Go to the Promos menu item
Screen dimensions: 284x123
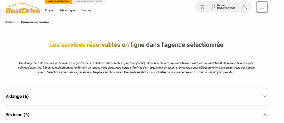tap(86, 10)
